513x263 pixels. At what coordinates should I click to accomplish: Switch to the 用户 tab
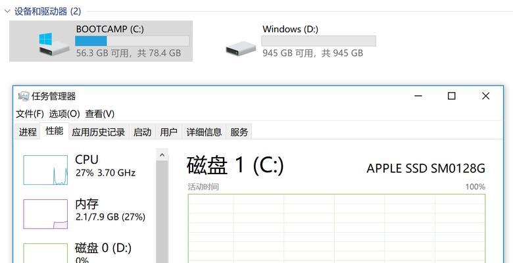(x=169, y=131)
